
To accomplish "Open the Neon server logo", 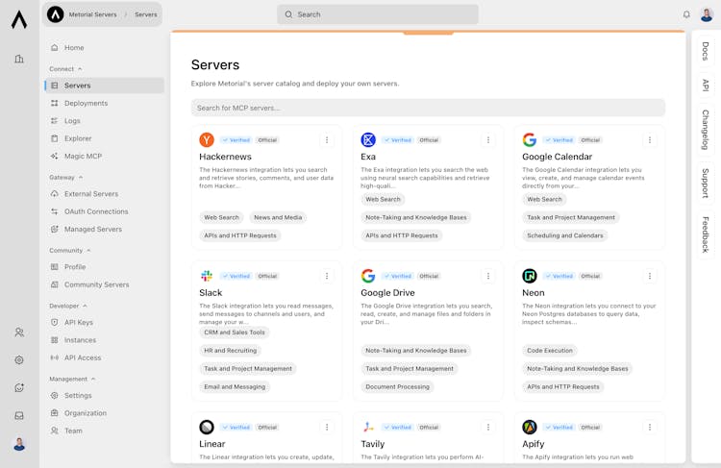I will pos(530,276).
